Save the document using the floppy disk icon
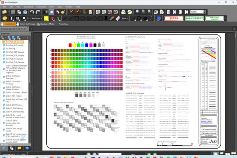The width and height of the screenshot is (237, 158). [x=13, y=12]
